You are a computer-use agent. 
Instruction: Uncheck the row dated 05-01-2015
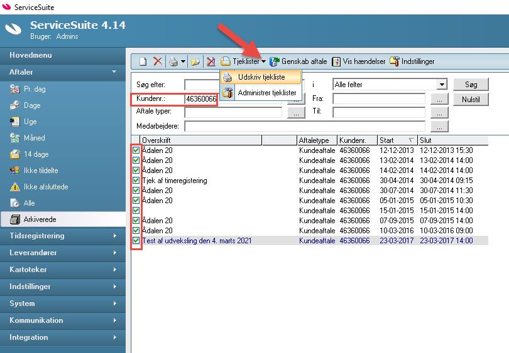pos(136,201)
